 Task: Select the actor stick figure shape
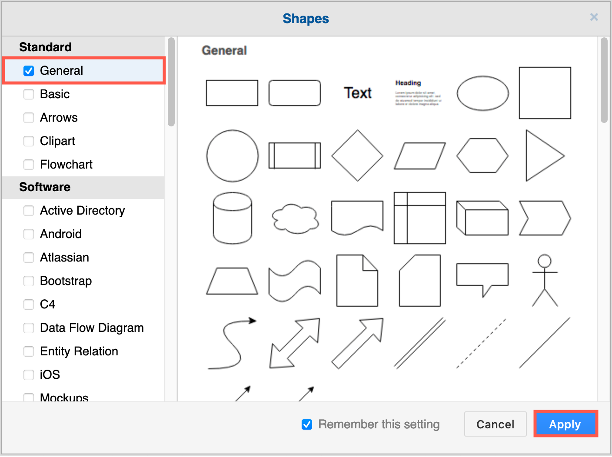(x=545, y=280)
